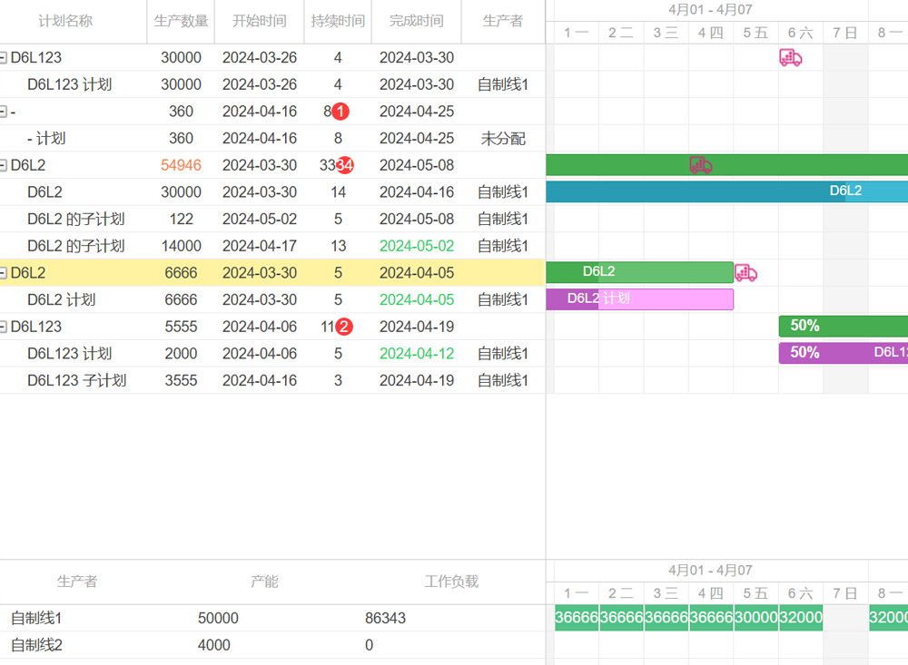
Task: Click the truck icon on the long green D6L2 bar
Action: (x=700, y=165)
